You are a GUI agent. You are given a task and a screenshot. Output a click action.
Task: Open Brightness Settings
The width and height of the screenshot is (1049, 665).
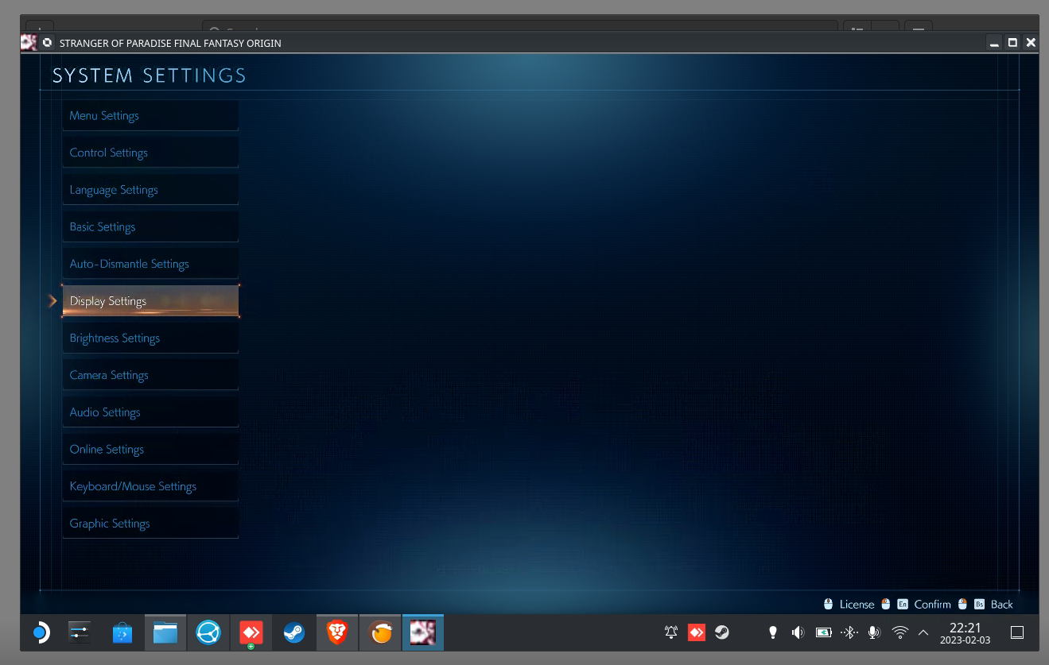tap(150, 338)
